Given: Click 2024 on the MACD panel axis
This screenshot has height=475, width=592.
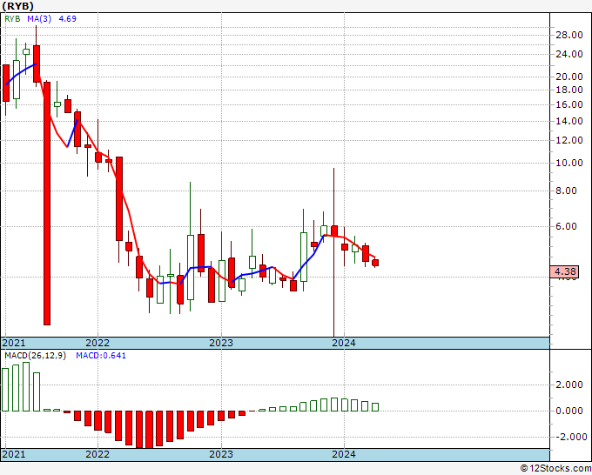Looking at the screenshot, I should [x=344, y=454].
